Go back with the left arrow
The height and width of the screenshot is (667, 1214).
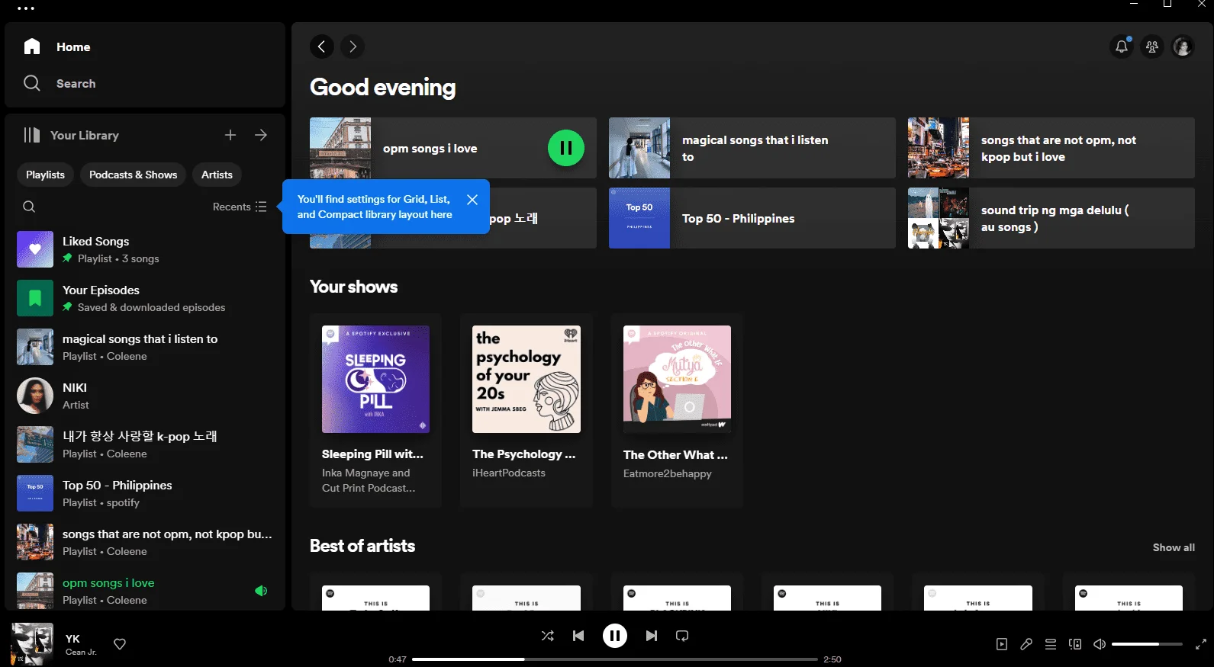pyautogui.click(x=322, y=46)
